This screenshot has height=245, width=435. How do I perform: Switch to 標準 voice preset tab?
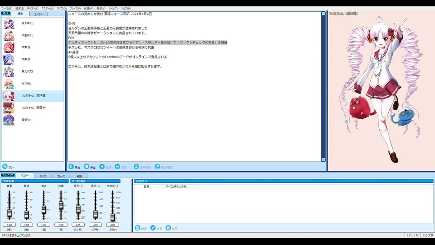[x=20, y=14]
